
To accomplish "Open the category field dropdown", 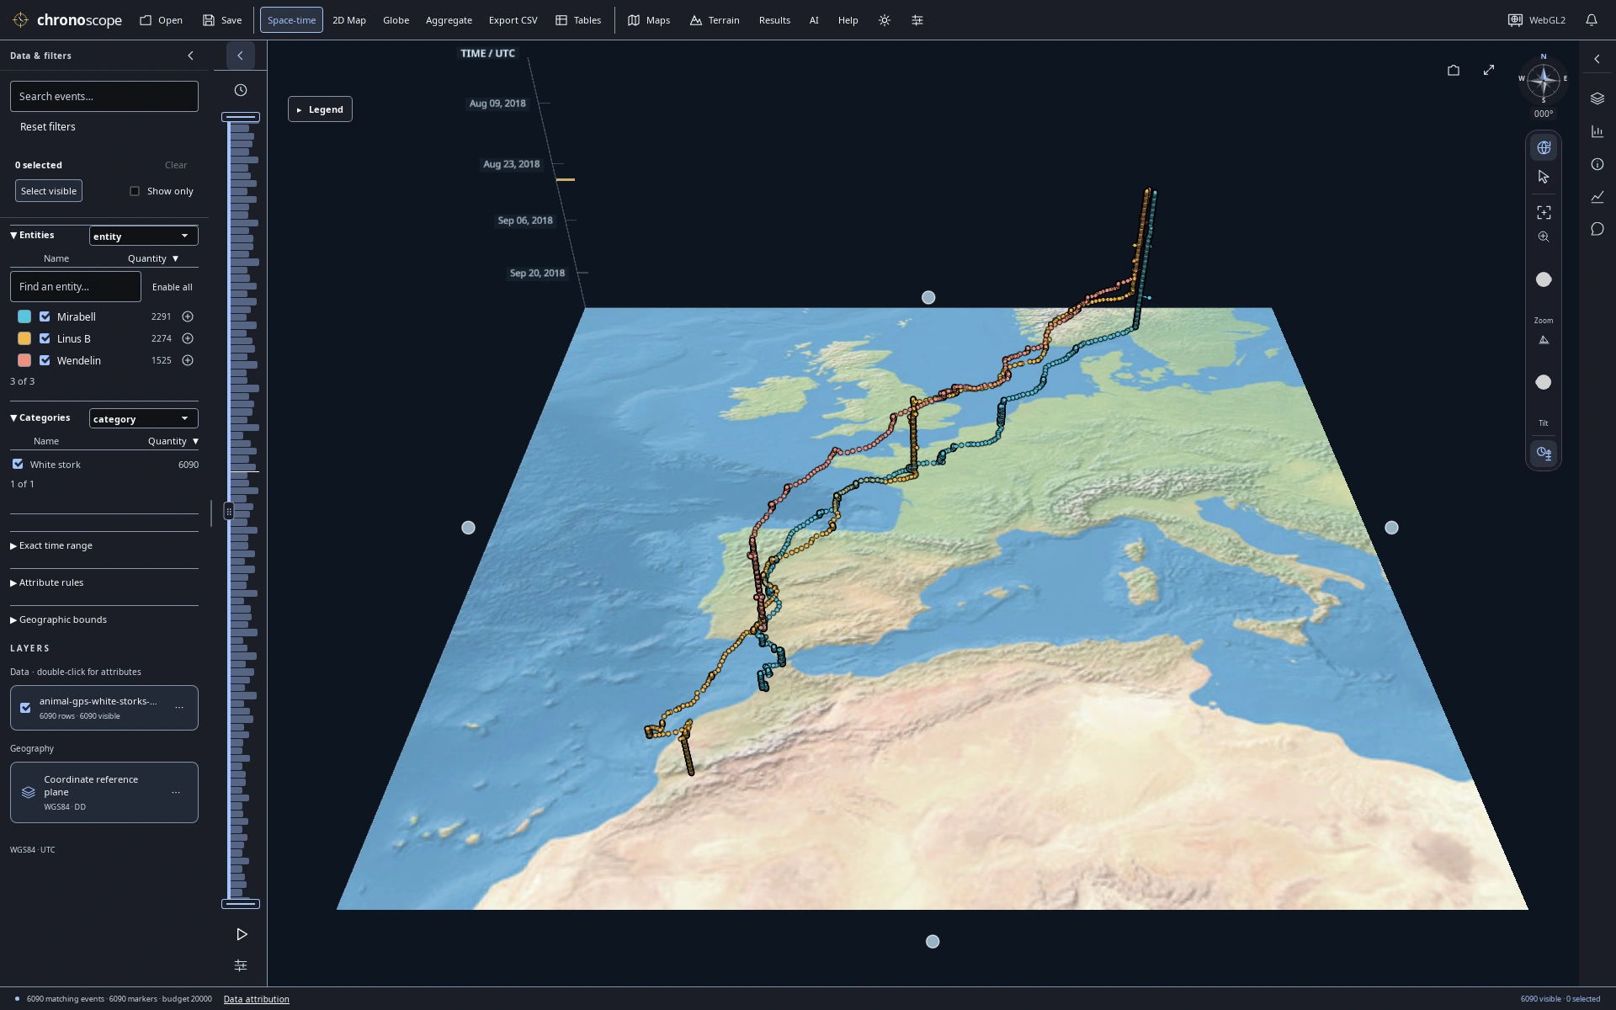I will tap(143, 418).
